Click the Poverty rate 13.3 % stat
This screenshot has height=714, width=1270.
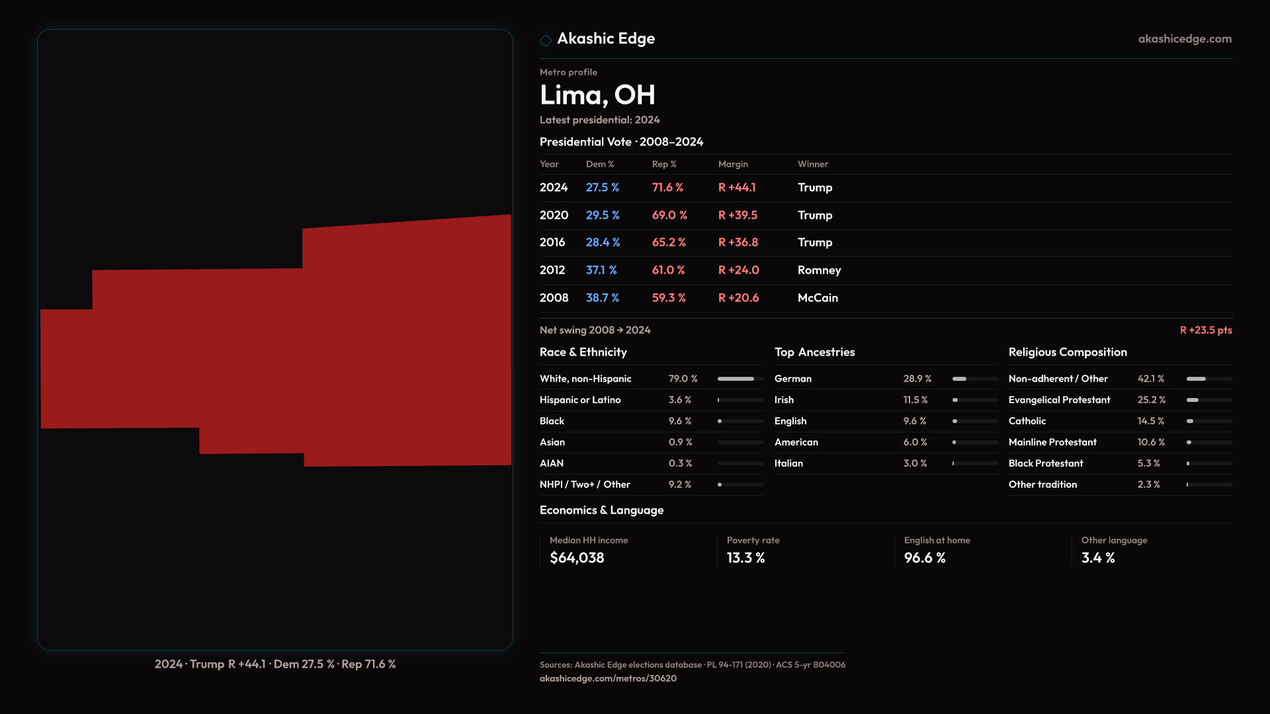tap(745, 558)
